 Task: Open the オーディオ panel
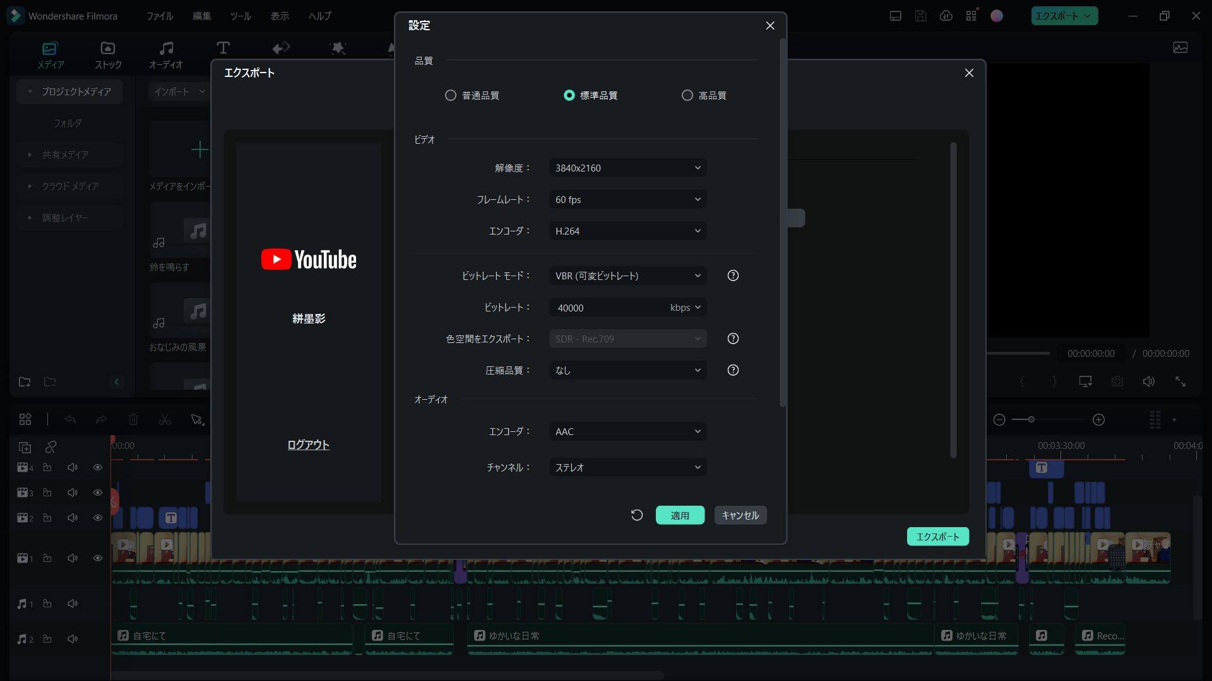pyautogui.click(x=166, y=54)
